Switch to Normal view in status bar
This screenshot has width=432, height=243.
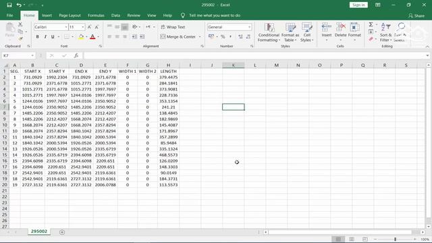[338, 239]
